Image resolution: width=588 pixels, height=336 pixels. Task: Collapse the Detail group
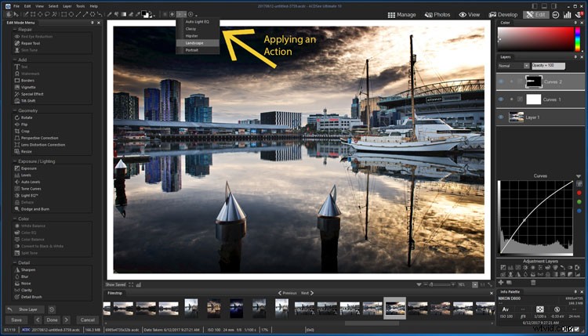tap(15, 262)
